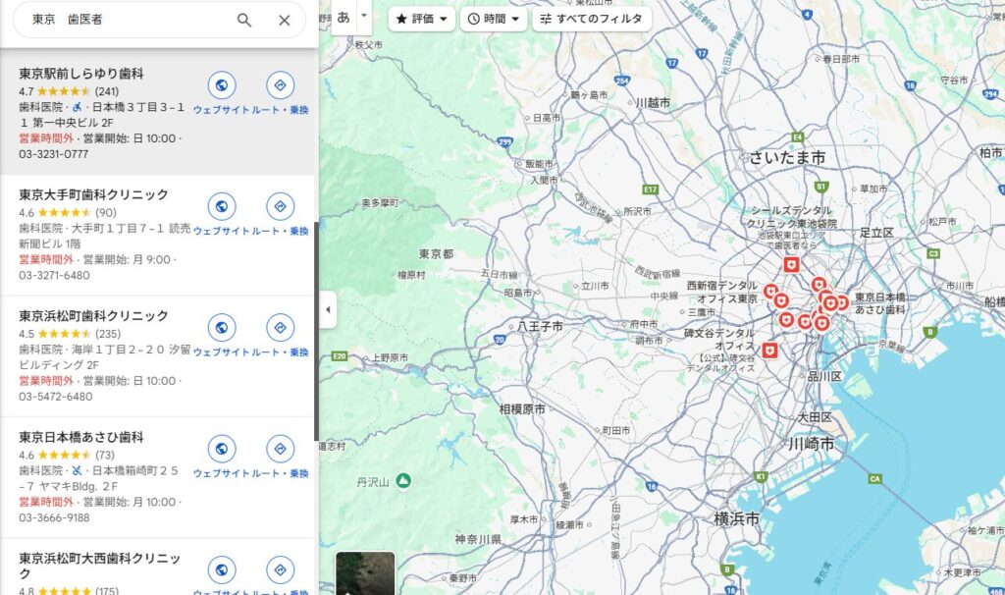
Task: Click the 丹沢山 mountain peak marker
Action: click(x=403, y=481)
